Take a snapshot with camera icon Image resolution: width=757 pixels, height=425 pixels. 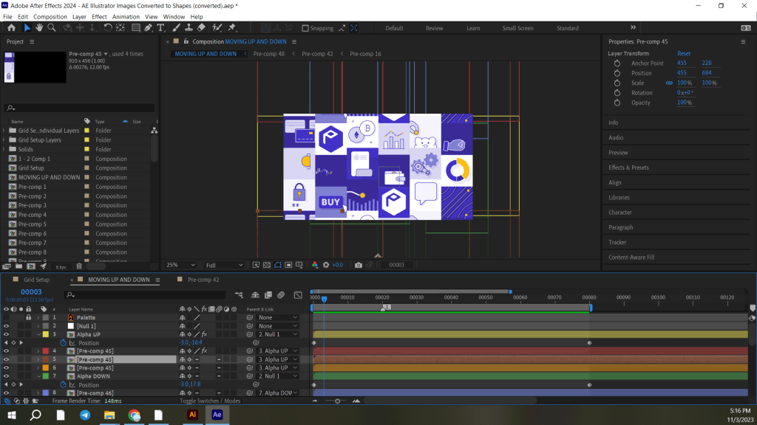pyautogui.click(x=359, y=265)
